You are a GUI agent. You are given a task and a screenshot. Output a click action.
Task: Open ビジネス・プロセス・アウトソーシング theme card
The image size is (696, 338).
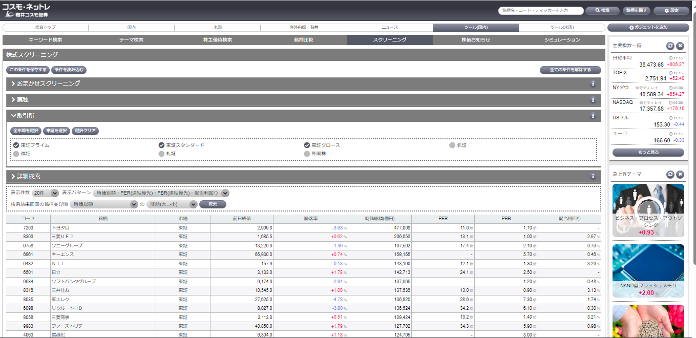point(648,210)
